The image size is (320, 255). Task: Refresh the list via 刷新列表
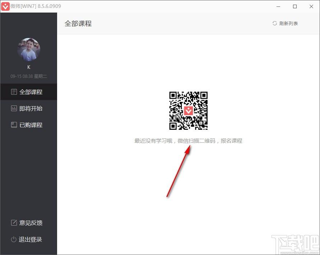point(285,23)
